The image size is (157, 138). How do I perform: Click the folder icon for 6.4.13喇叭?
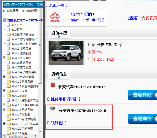pos(9,95)
